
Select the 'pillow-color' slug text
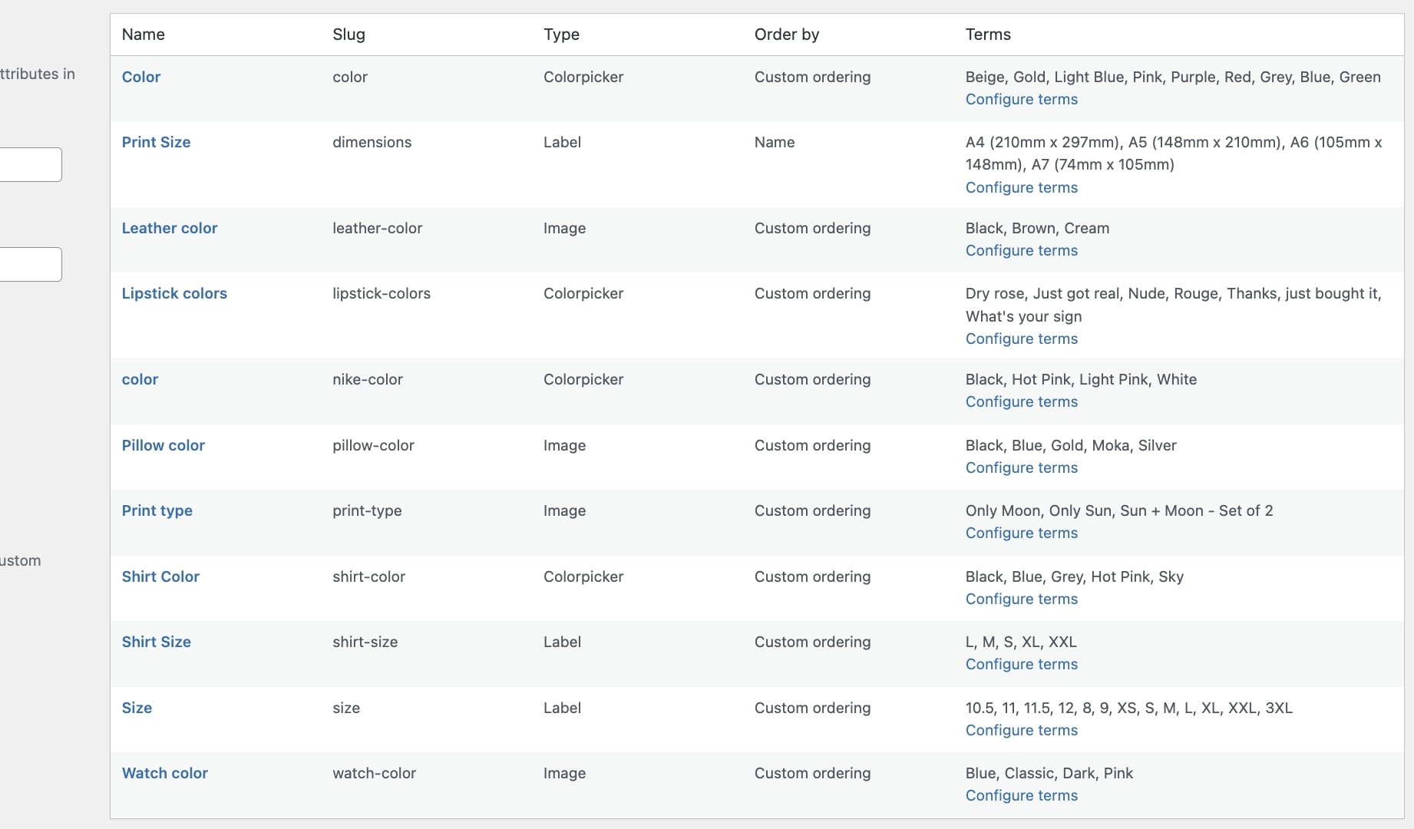(373, 445)
